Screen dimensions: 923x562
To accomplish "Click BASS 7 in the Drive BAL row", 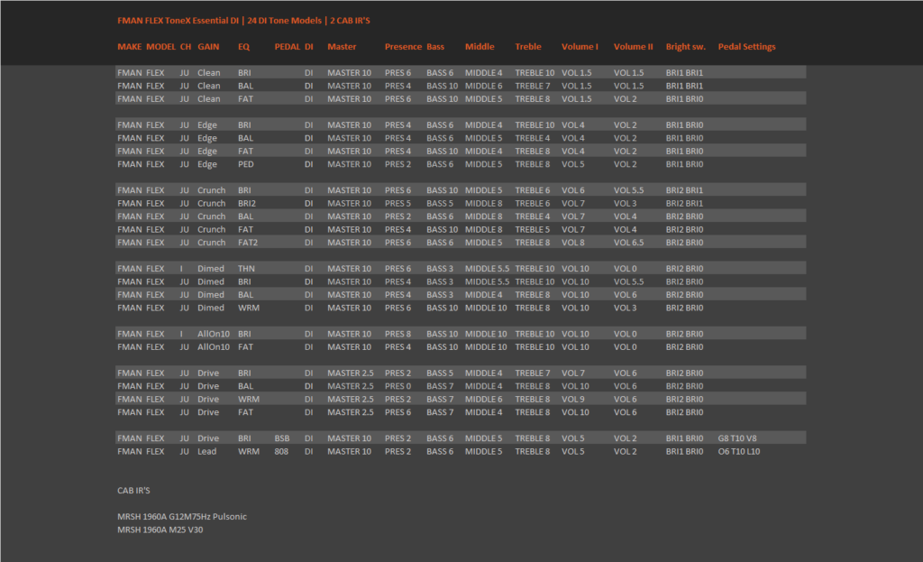I will click(440, 386).
